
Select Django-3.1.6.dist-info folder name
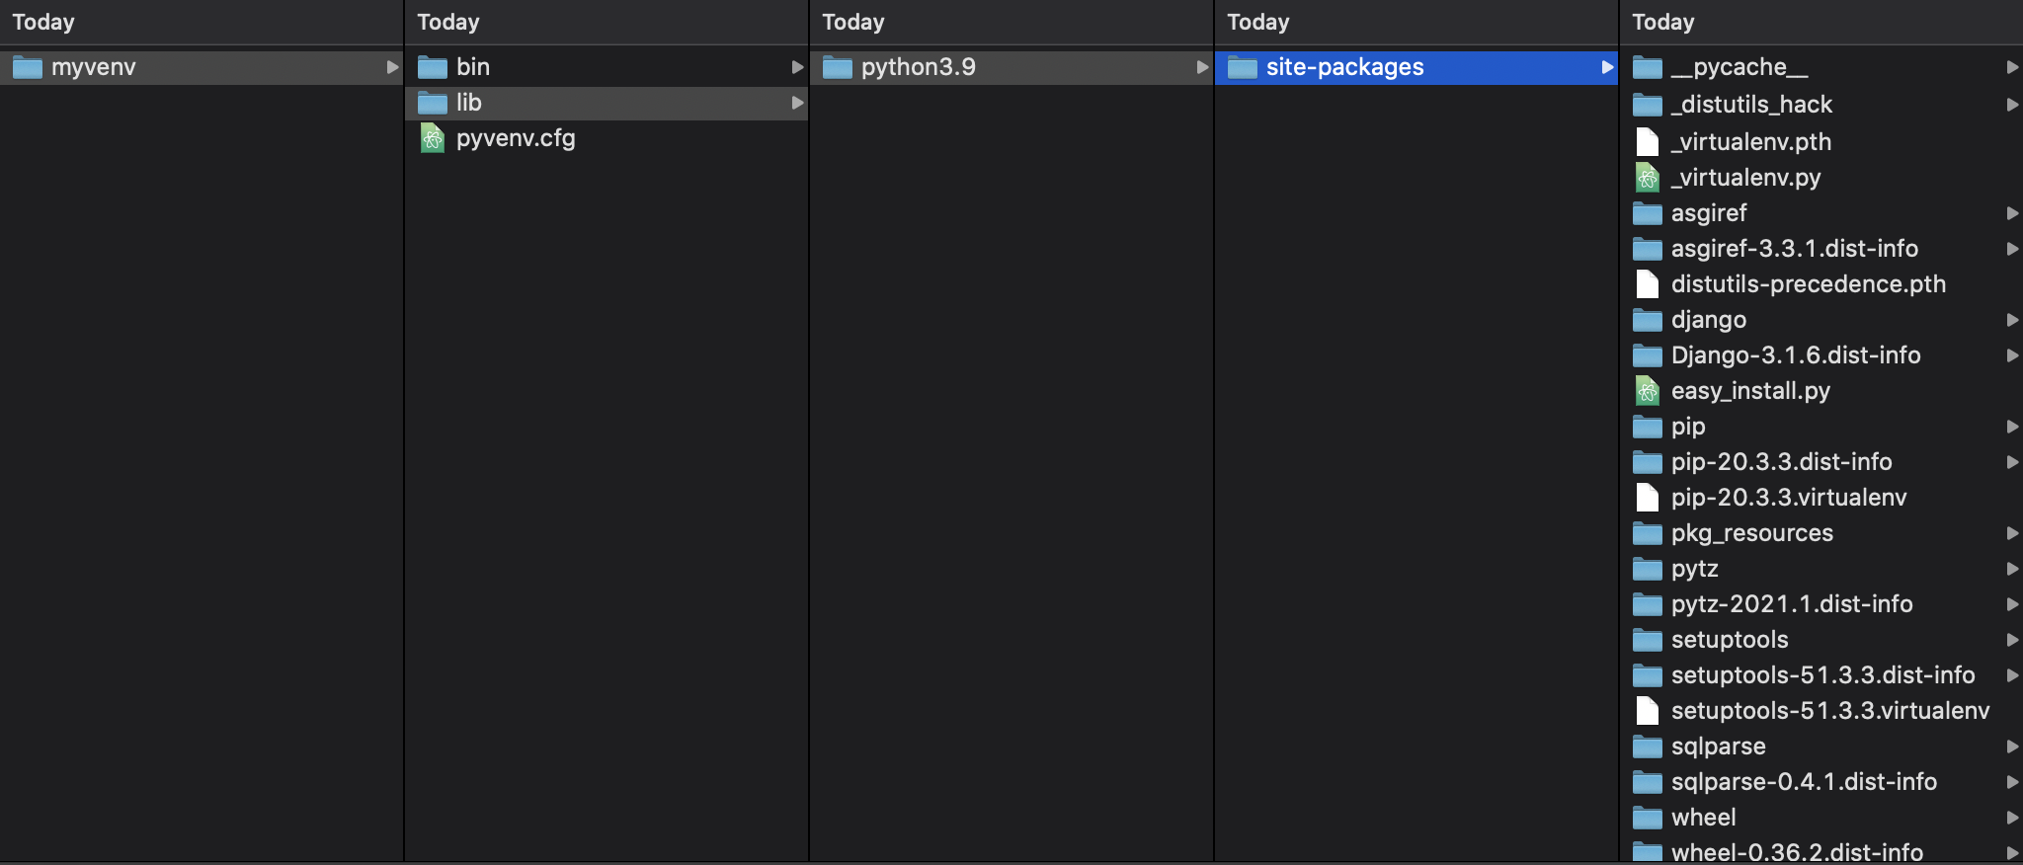[1796, 355]
